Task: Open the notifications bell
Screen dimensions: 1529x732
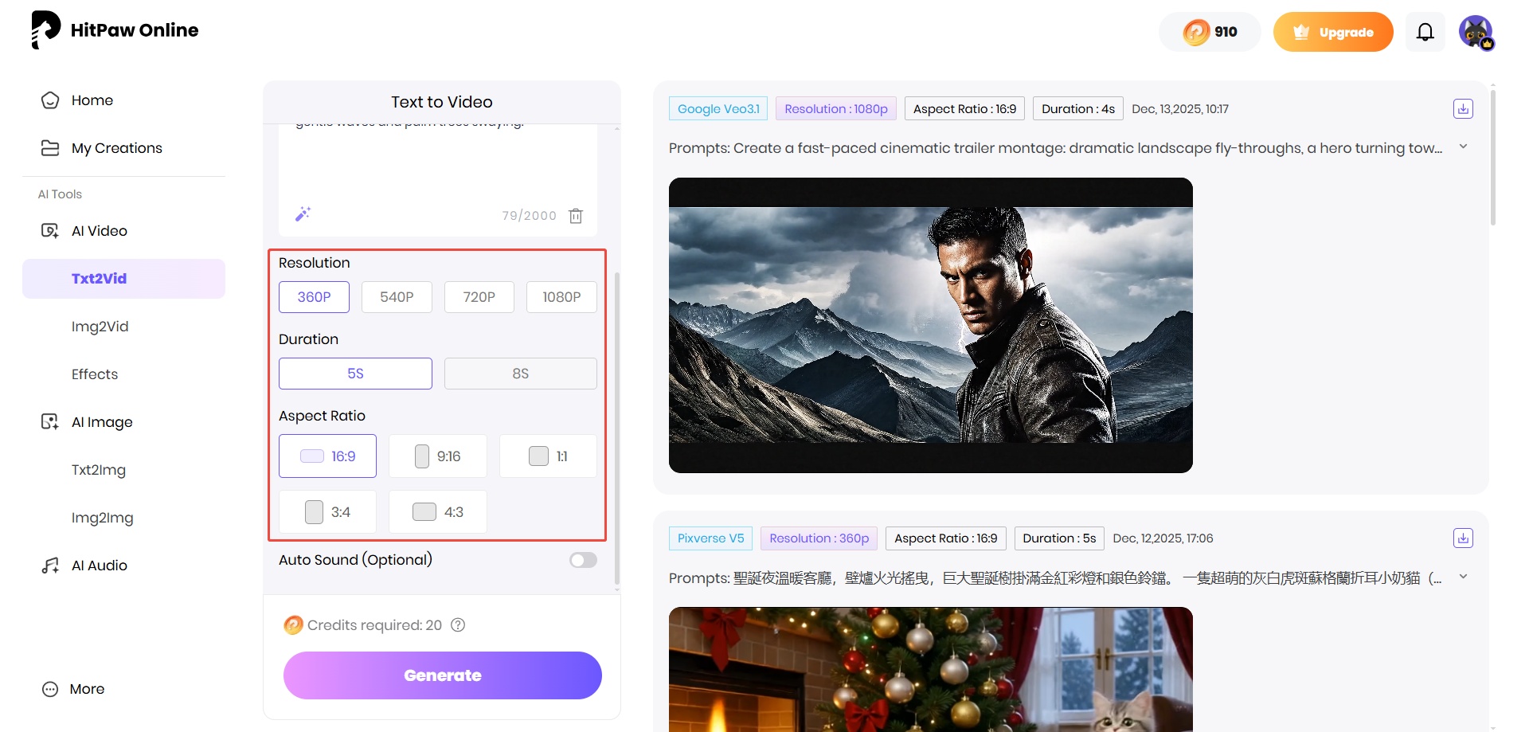Action: click(1425, 32)
